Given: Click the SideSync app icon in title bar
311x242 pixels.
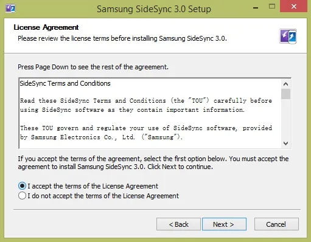Looking at the screenshot, I should coord(10,9).
